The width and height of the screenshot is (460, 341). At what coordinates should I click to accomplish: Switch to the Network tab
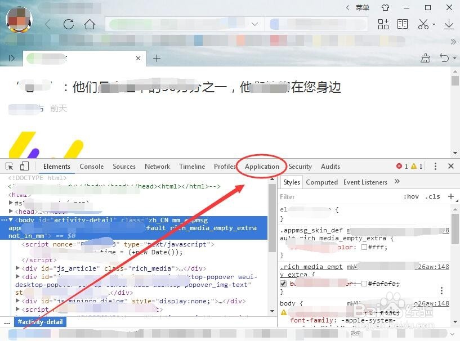point(157,167)
